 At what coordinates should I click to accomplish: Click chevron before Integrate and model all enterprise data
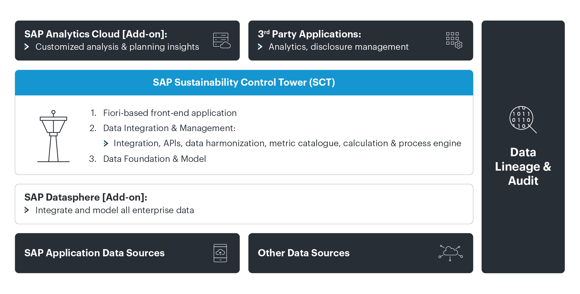click(27, 210)
